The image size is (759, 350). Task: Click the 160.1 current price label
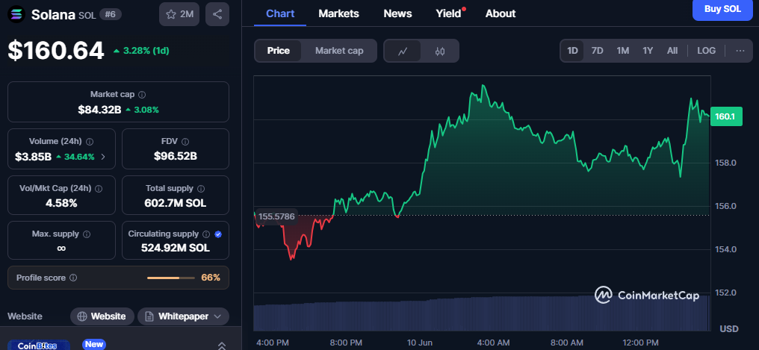click(725, 116)
